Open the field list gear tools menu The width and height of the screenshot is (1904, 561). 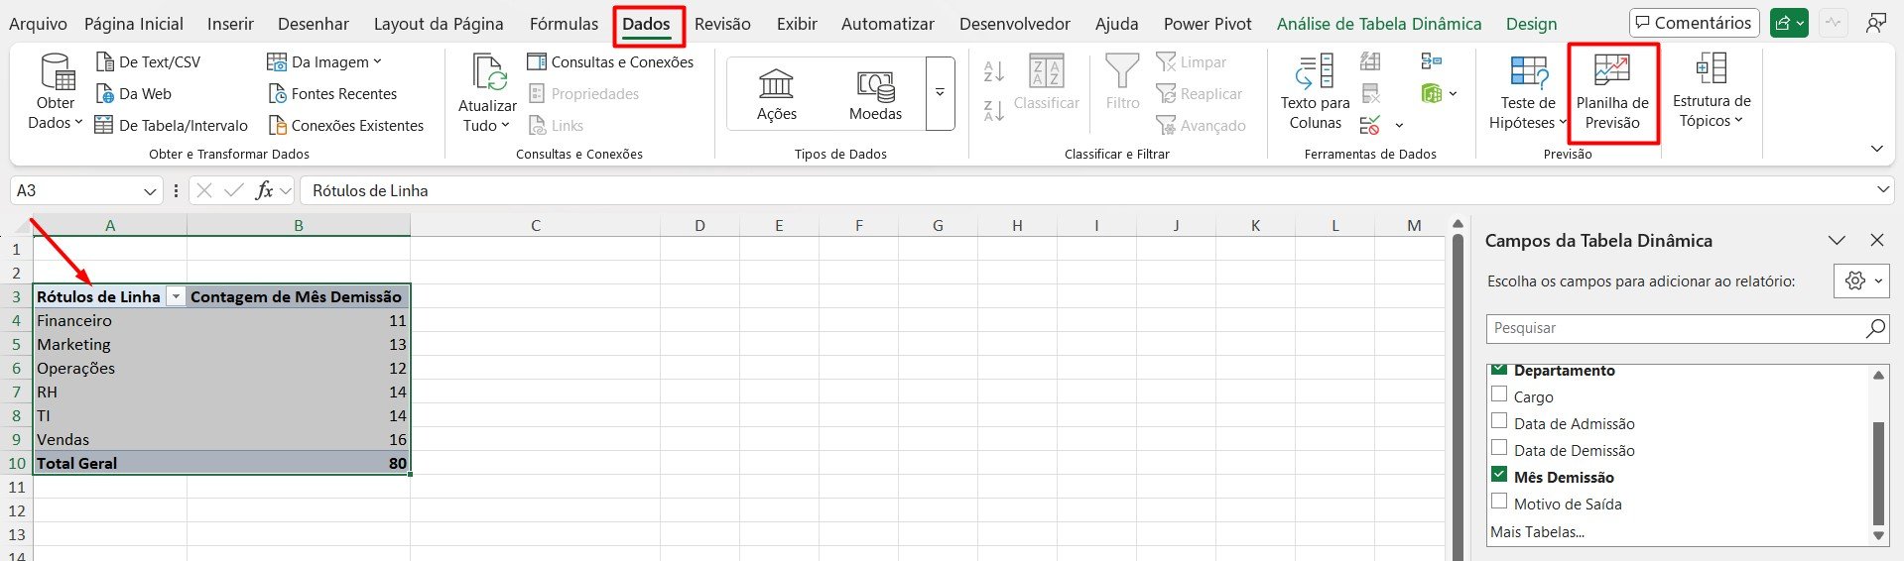coord(1861,281)
